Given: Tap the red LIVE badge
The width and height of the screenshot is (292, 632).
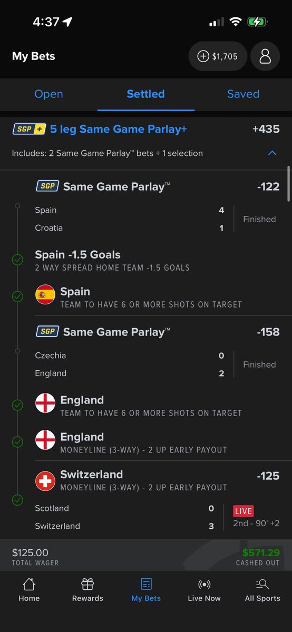Looking at the screenshot, I should pyautogui.click(x=243, y=511).
